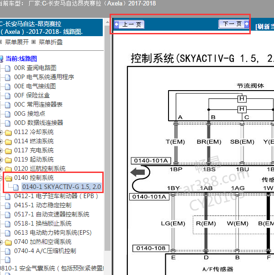Viewport: 274px width, 275px height.
Task: Open 00D 数据线连接器 page
Action: pyautogui.click(x=38, y=123)
